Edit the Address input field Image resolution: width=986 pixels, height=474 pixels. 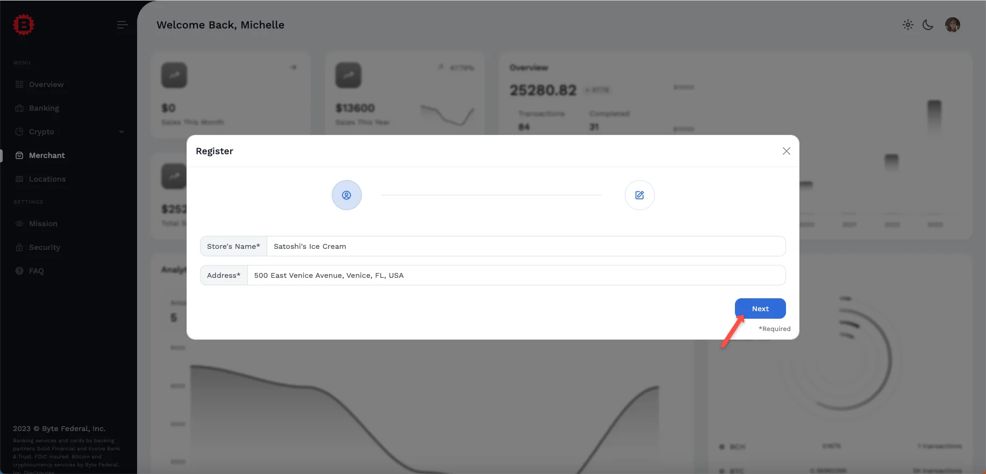click(517, 275)
